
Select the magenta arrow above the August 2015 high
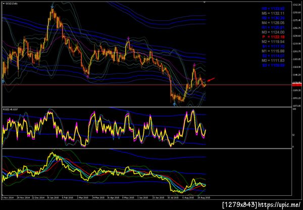point(194,65)
